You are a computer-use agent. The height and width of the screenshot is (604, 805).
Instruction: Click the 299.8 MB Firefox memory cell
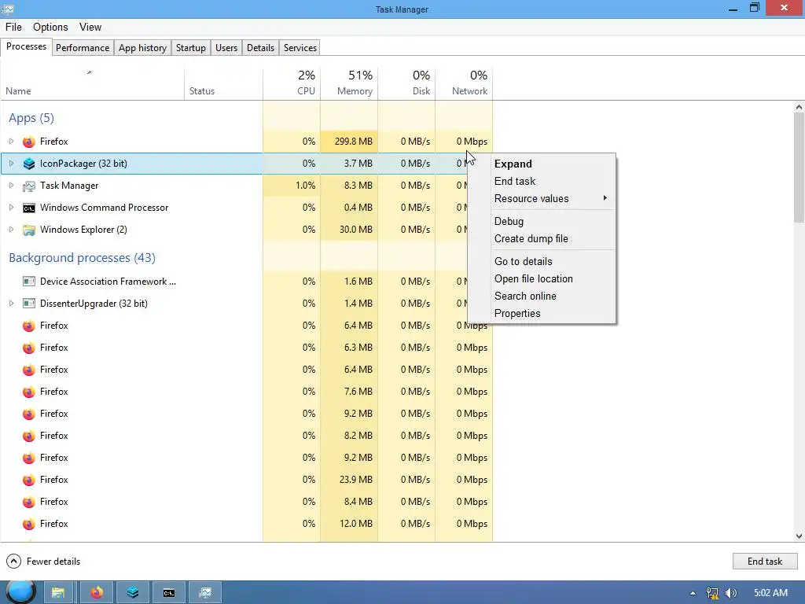[x=349, y=142]
